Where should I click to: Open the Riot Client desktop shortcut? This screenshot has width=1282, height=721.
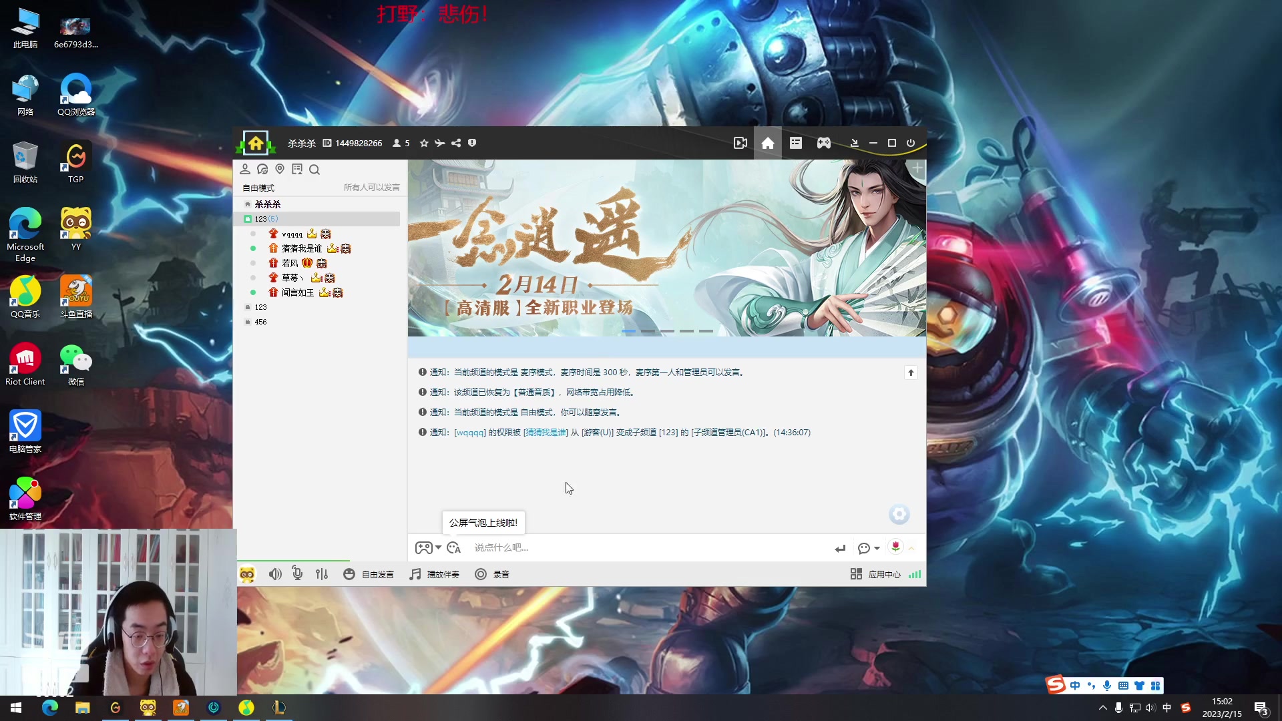(x=25, y=364)
